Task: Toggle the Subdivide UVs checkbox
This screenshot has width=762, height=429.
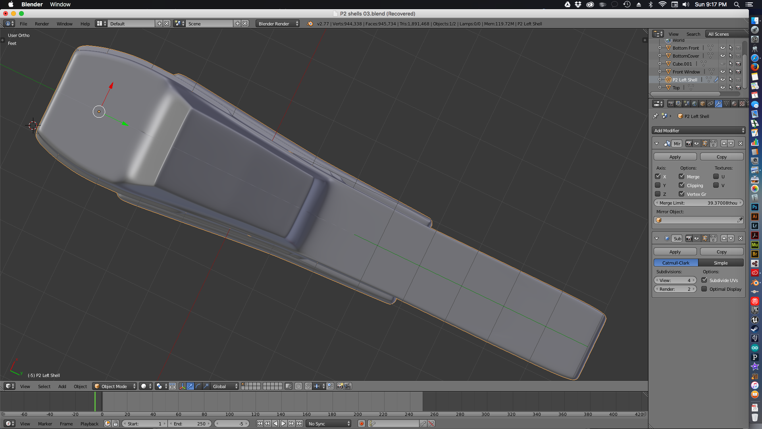Action: click(x=704, y=280)
